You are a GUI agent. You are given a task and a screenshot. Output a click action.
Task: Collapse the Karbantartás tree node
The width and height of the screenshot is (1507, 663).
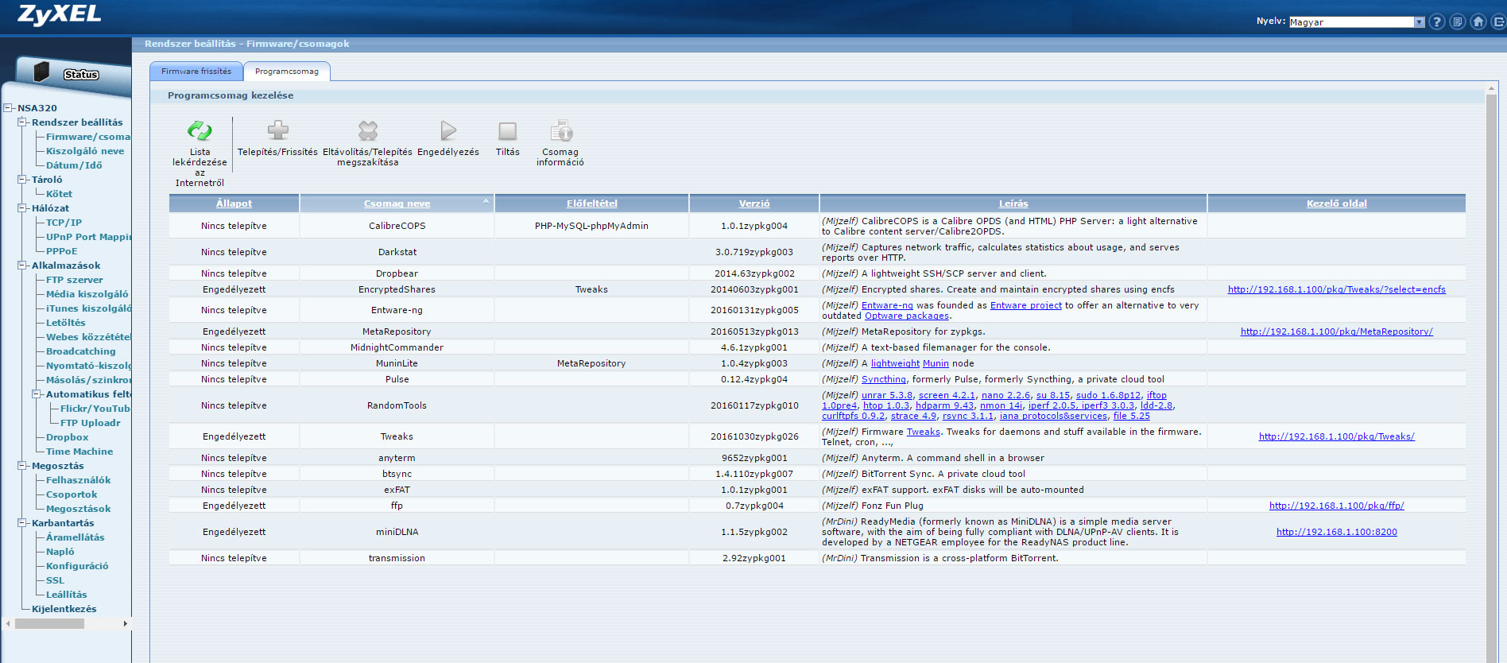tap(22, 523)
